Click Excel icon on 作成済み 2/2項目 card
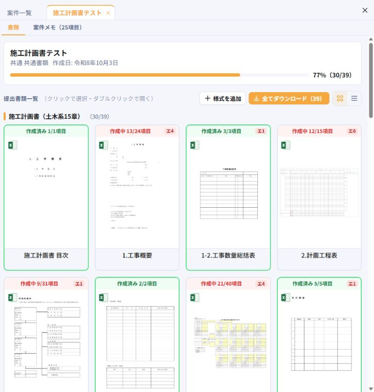 [x=103, y=297]
